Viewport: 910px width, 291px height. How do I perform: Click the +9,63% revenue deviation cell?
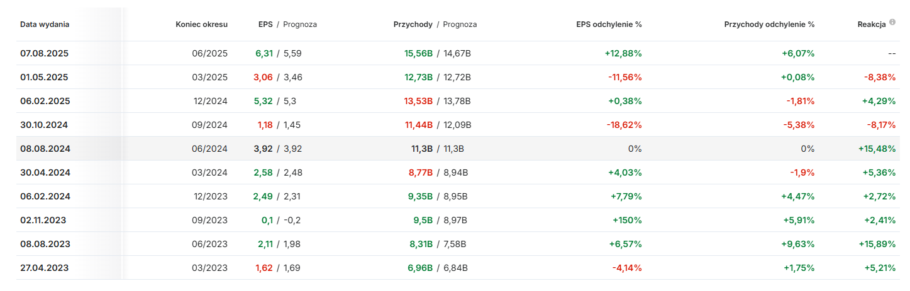tap(799, 244)
